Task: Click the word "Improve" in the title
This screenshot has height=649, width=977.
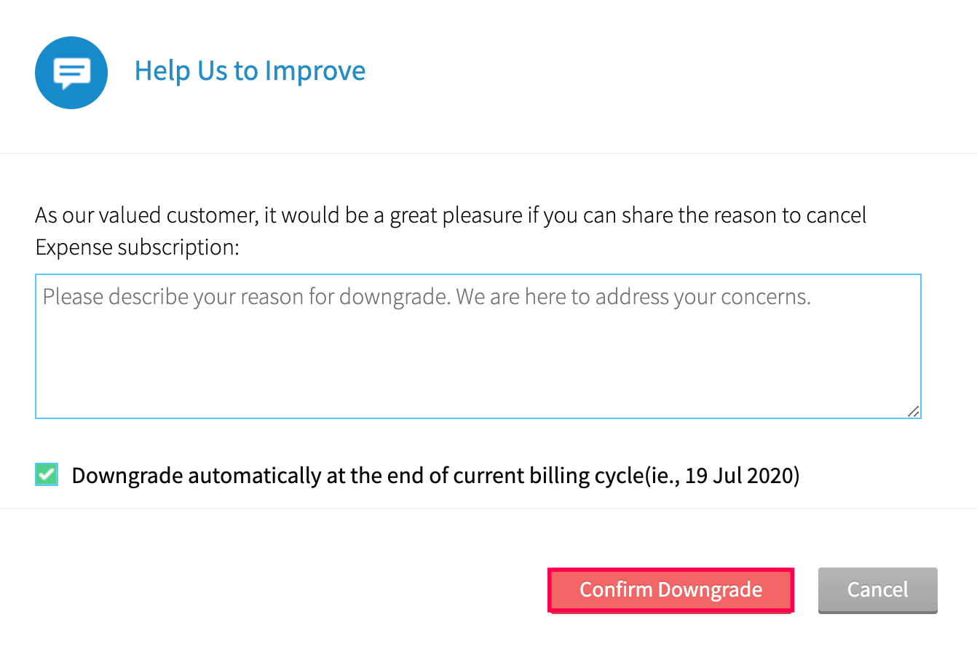Action: pos(315,71)
